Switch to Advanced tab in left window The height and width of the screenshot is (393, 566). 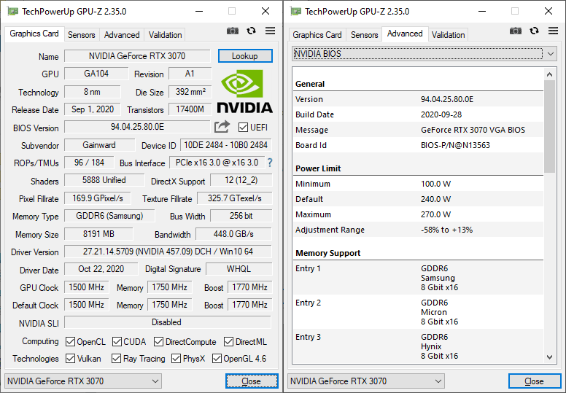point(122,35)
